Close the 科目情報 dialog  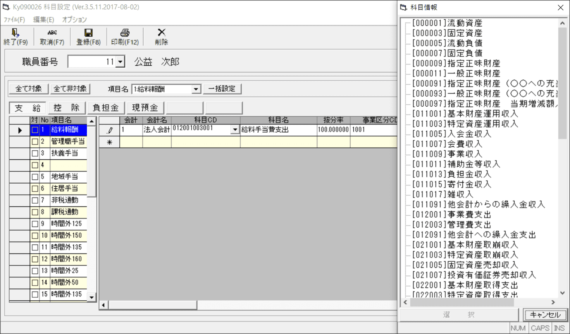(x=561, y=7)
